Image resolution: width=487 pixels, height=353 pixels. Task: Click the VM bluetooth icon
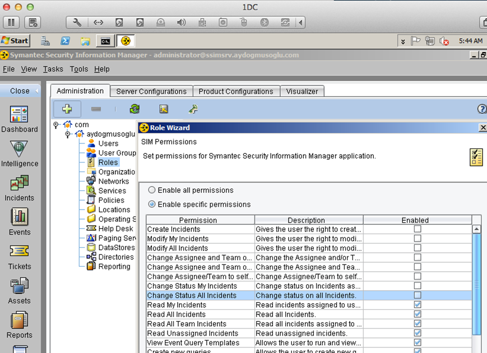tap(265, 22)
